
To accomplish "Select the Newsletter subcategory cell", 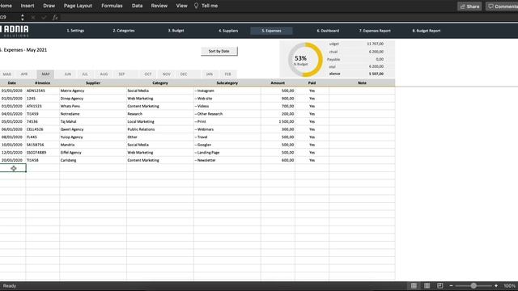I will 227,160.
